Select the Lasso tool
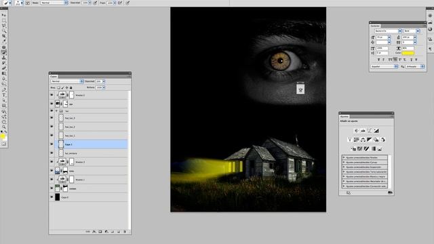Screen dimensions: 434x244 point(4,26)
